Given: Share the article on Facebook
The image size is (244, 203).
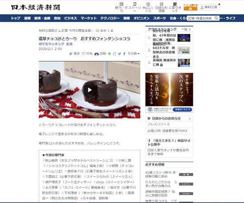Looking at the screenshot, I should [x=124, y=54].
